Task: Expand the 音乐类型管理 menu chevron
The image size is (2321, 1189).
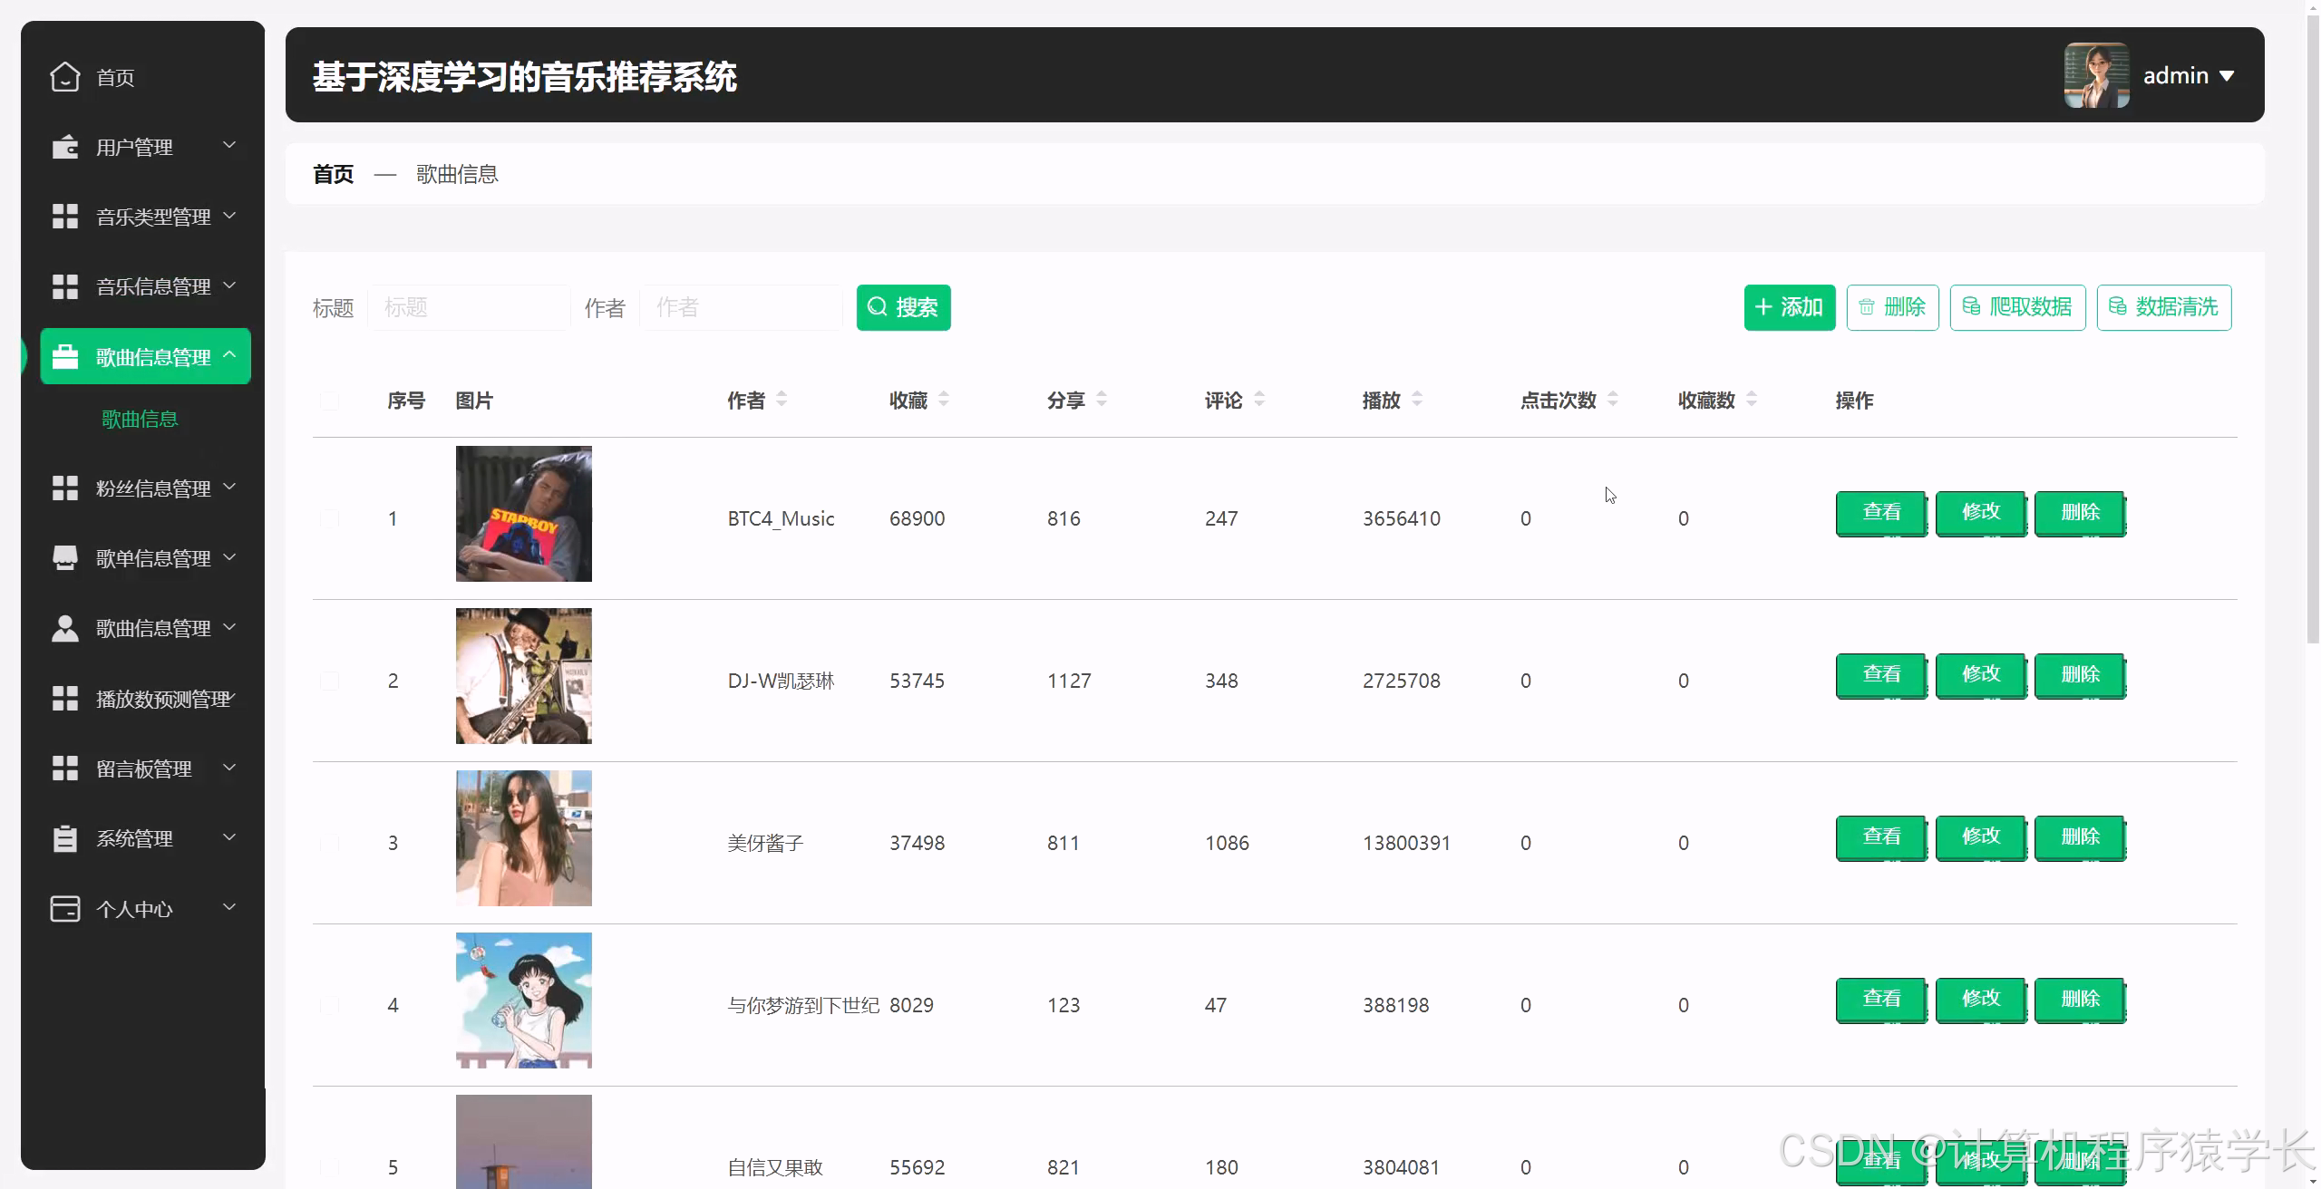Action: (x=229, y=216)
